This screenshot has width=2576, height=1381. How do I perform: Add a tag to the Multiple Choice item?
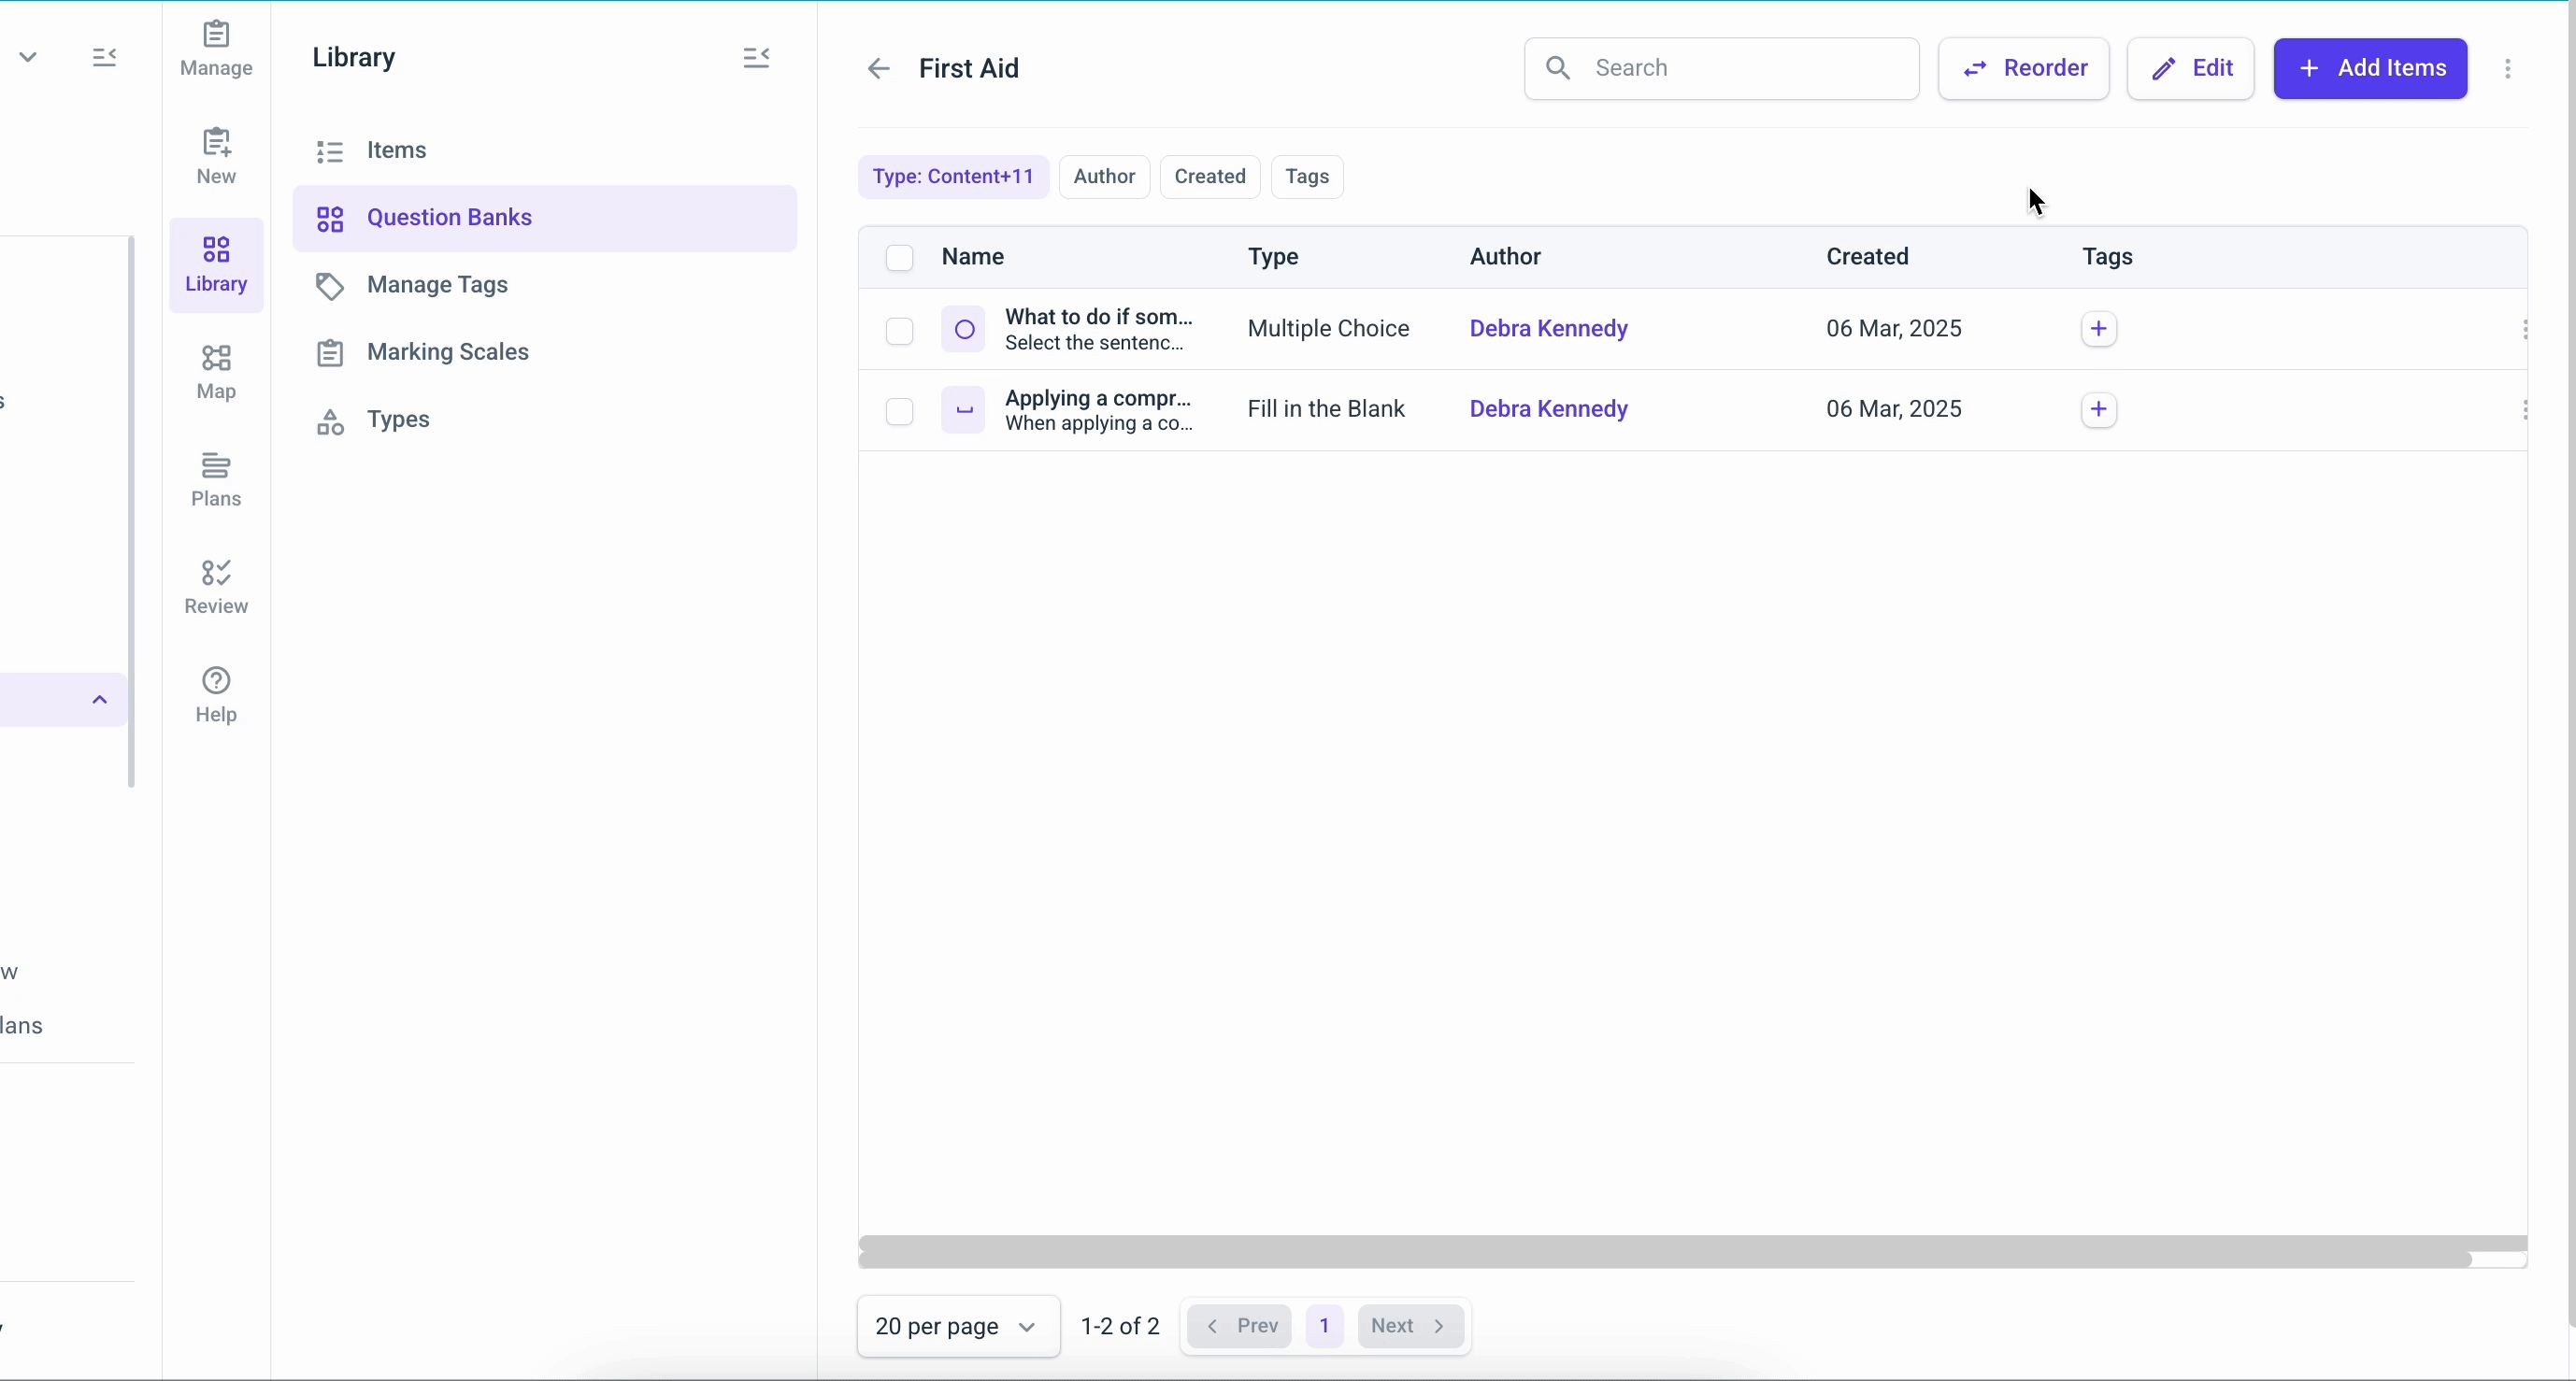tap(2099, 329)
